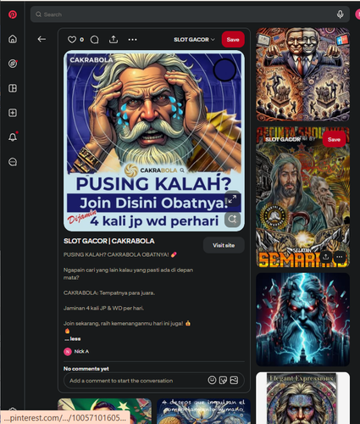Screen dimensions: 360x424
Task: Click the profile avatar in the top right
Action: click(x=357, y=14)
